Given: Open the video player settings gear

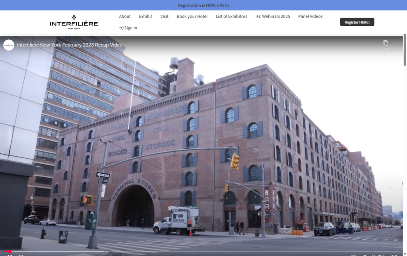Looking at the screenshot, I should click(365, 255).
